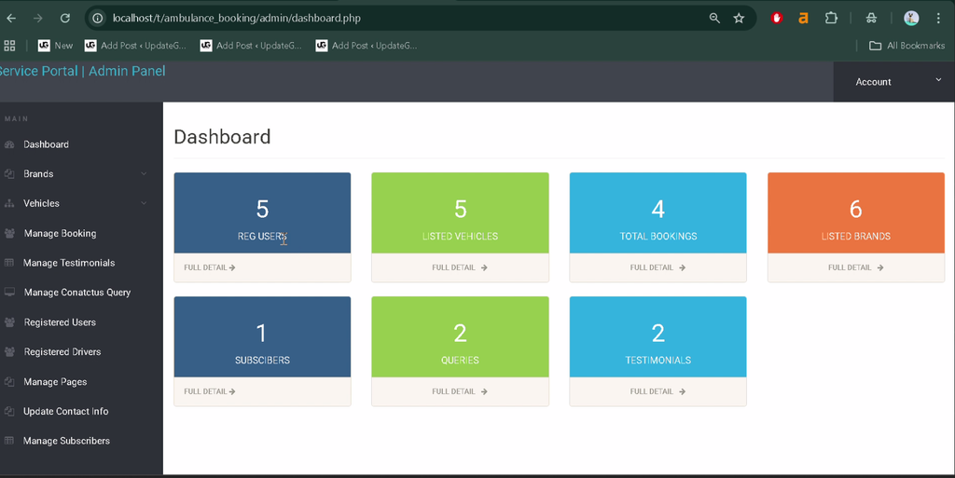Go to Manage Testimonials
The image size is (955, 478).
pyautogui.click(x=69, y=263)
